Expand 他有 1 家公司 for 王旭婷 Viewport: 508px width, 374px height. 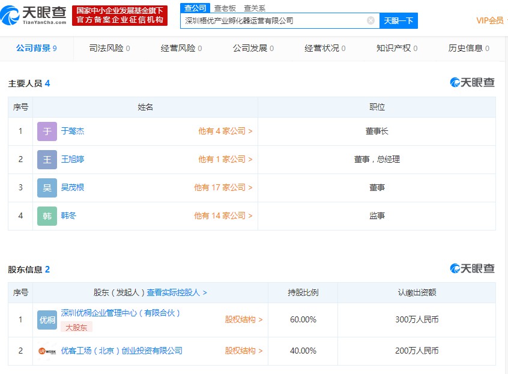pyautogui.click(x=225, y=159)
